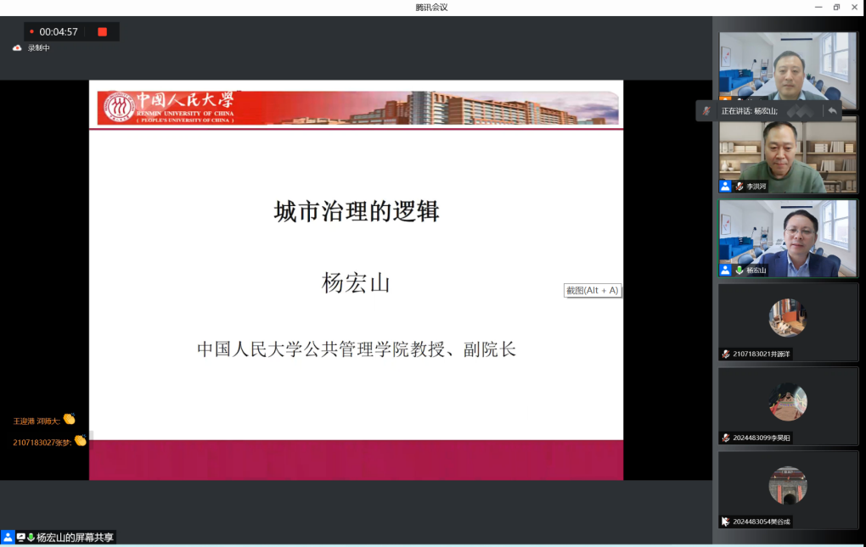Viewport: 866px width, 547px height.
Task: Click the 杨宏山的屏幕共享 label
Action: coord(76,538)
